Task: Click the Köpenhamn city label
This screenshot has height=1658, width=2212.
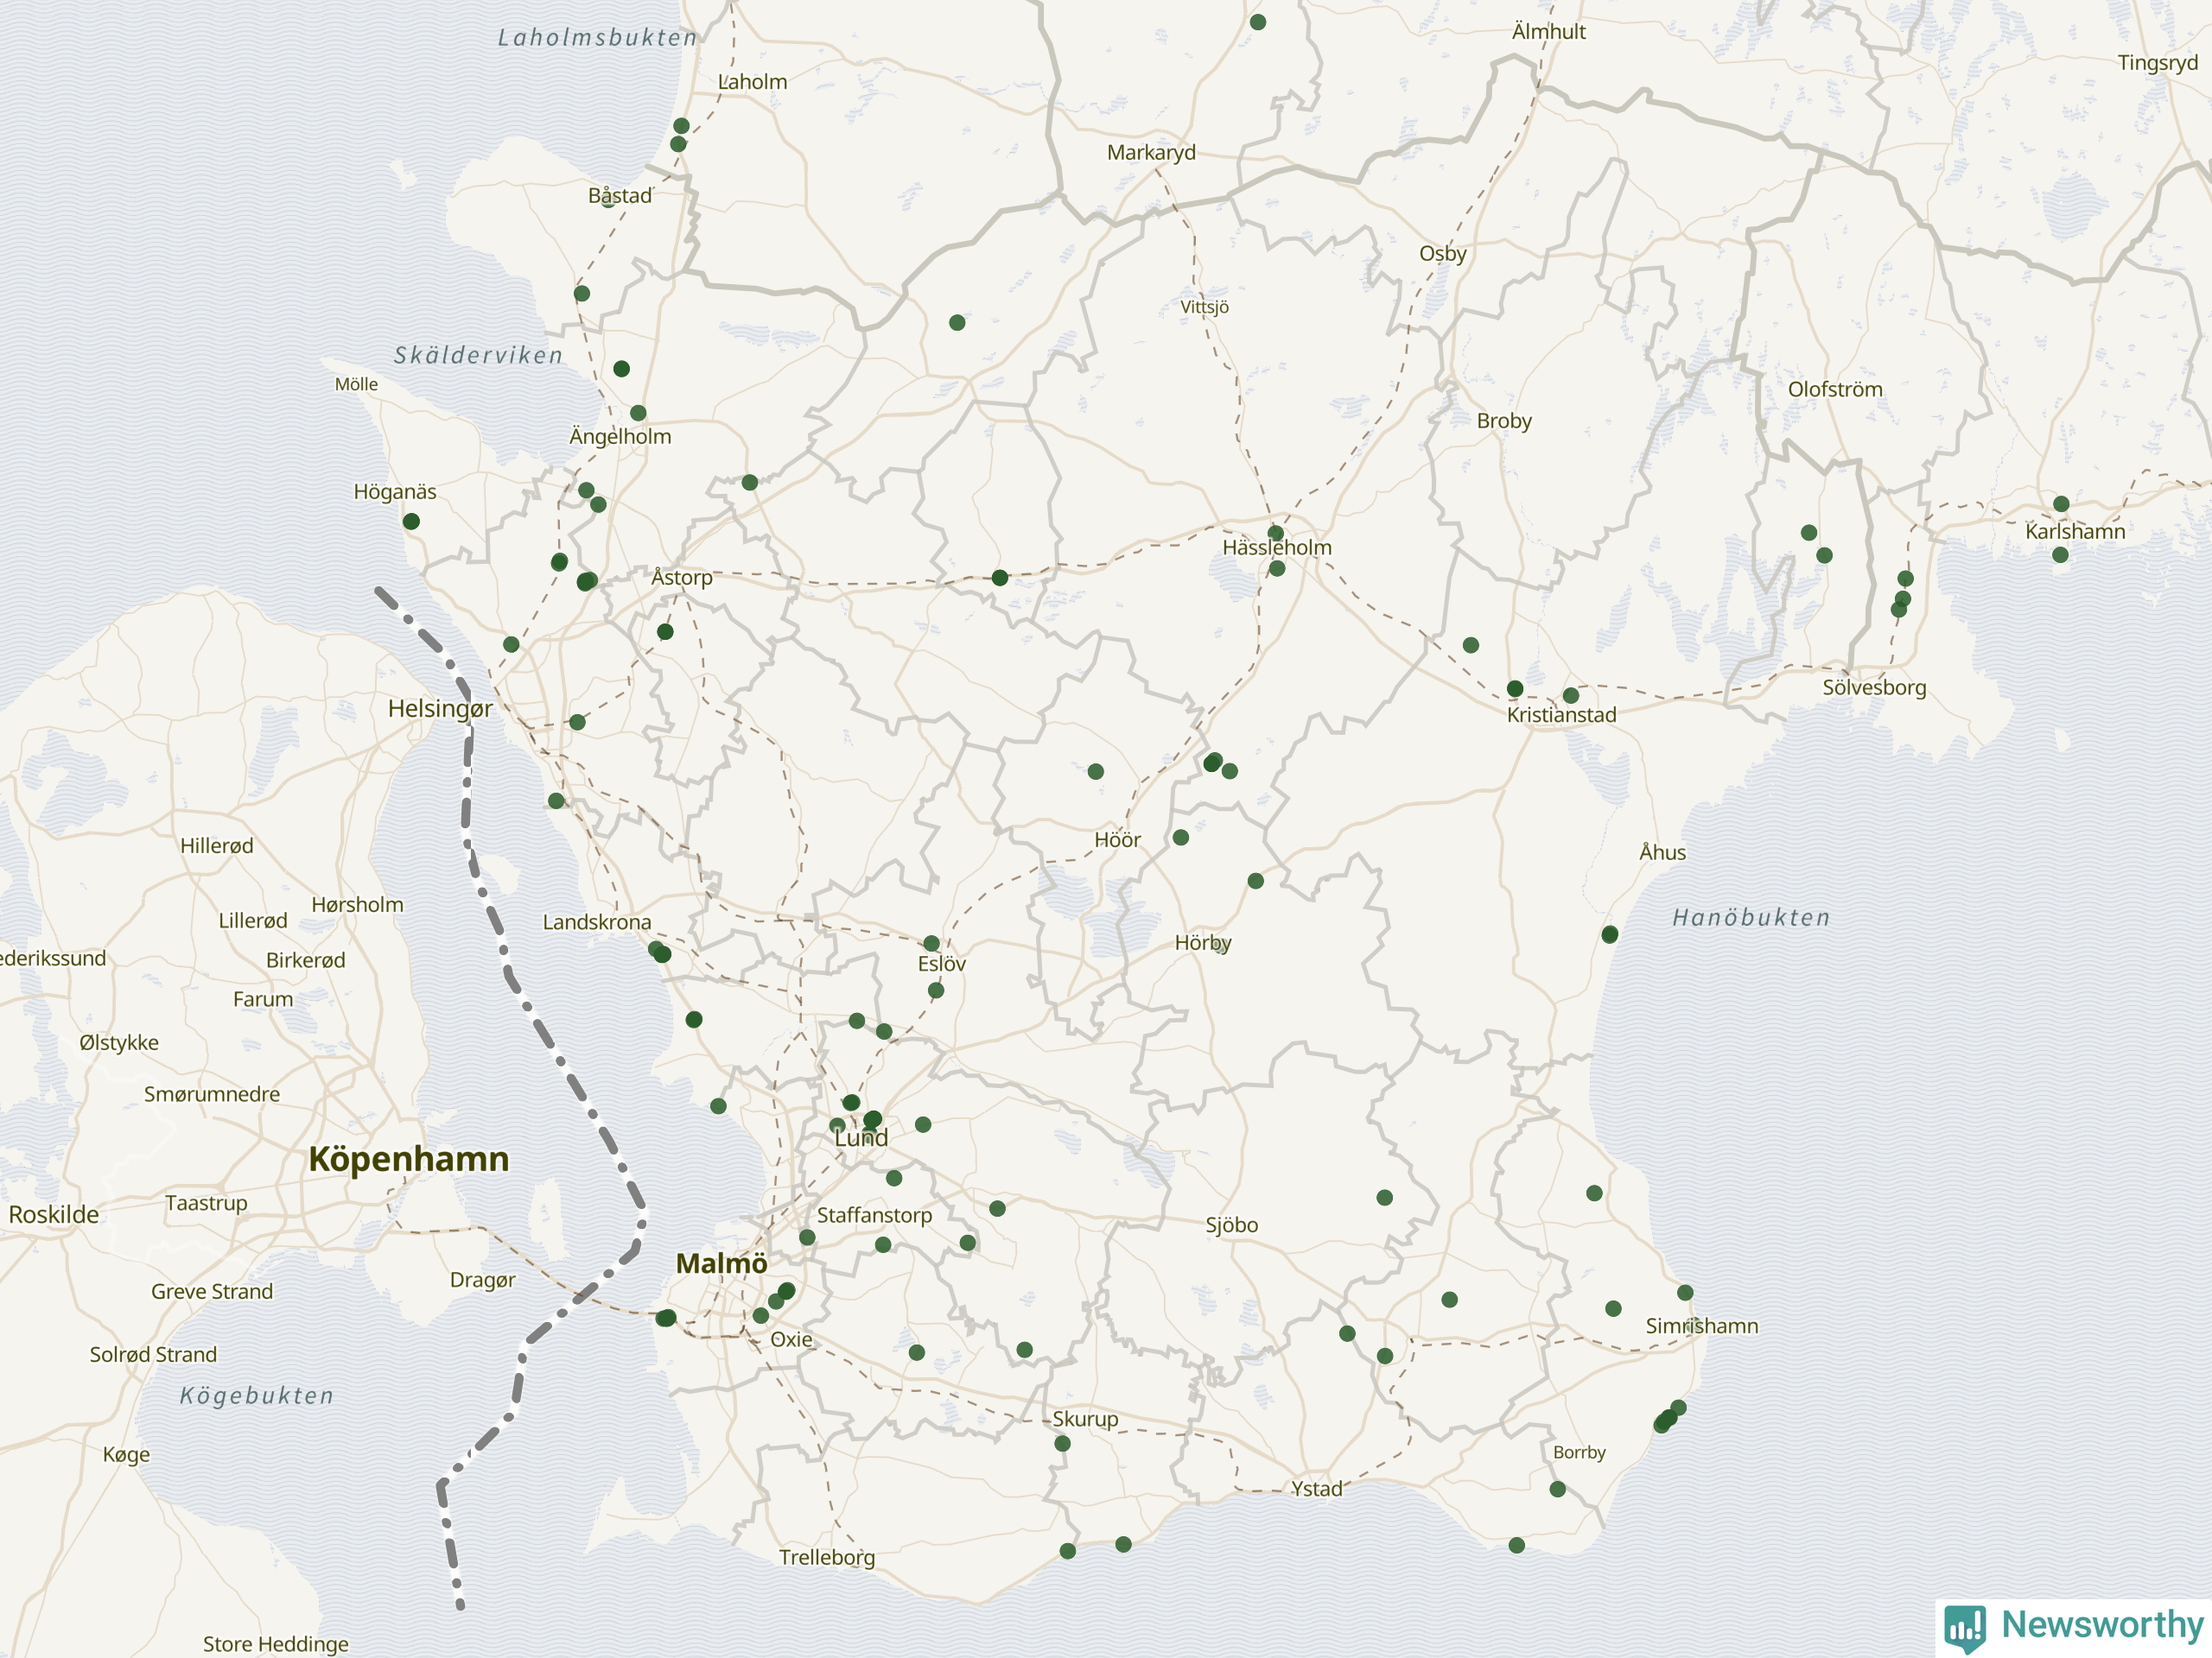Action: (x=409, y=1159)
